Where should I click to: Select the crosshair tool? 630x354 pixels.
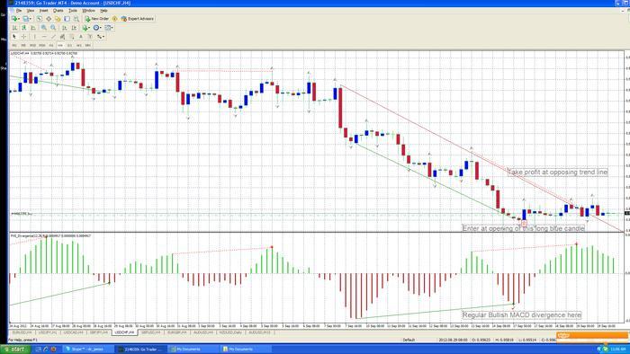point(23,37)
